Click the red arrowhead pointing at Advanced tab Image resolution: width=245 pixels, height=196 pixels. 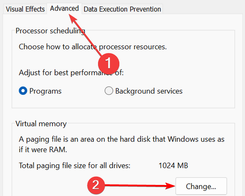pyautogui.click(x=73, y=19)
